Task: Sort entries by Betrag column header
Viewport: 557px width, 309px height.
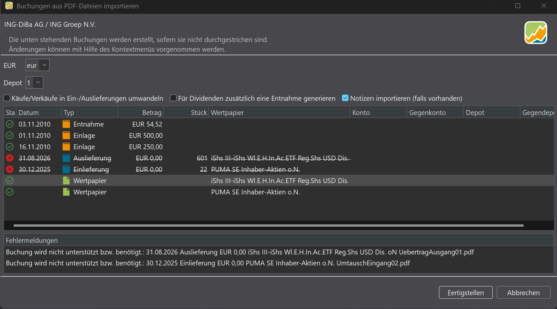Action: 141,112
